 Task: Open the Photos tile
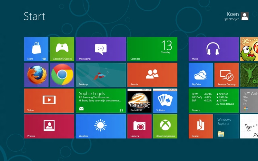[x=49, y=126]
